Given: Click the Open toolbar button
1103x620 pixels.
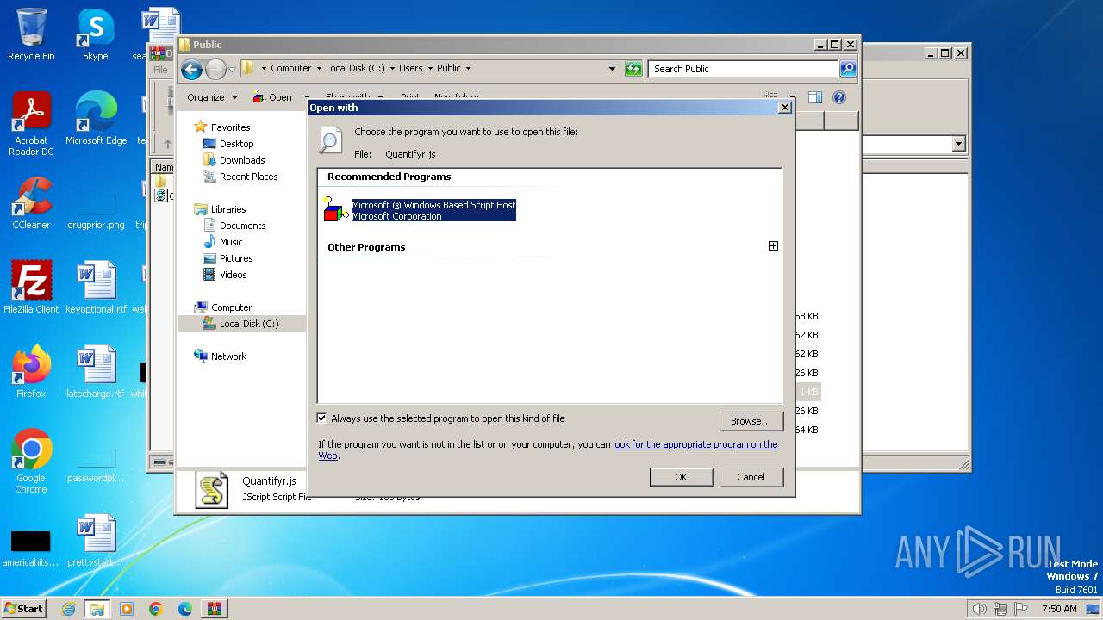Looking at the screenshot, I should [273, 97].
